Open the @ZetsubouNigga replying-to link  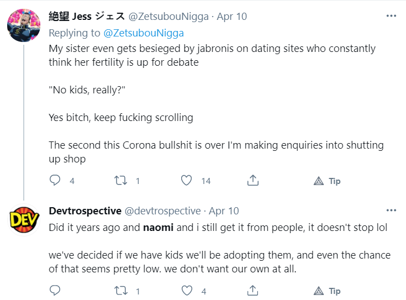click(x=144, y=33)
